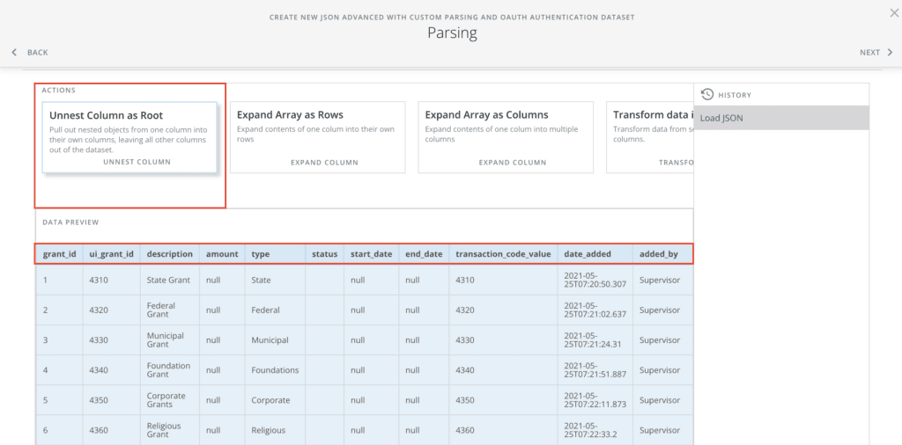Click grant_id cell 6
This screenshot has width=902, height=445.
(59, 429)
